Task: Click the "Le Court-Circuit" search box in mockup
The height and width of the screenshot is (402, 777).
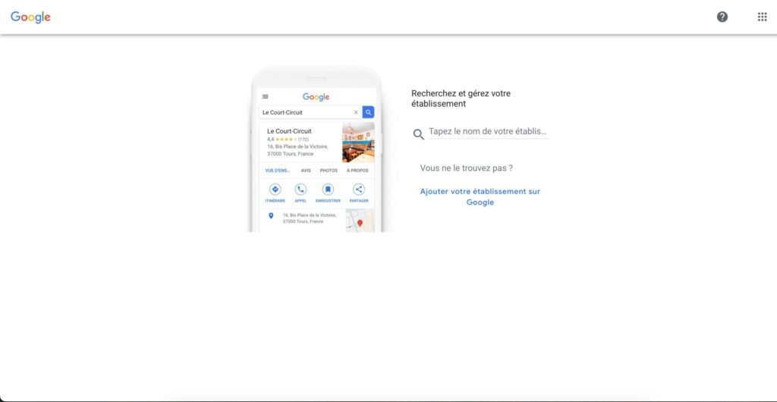Action: point(310,112)
